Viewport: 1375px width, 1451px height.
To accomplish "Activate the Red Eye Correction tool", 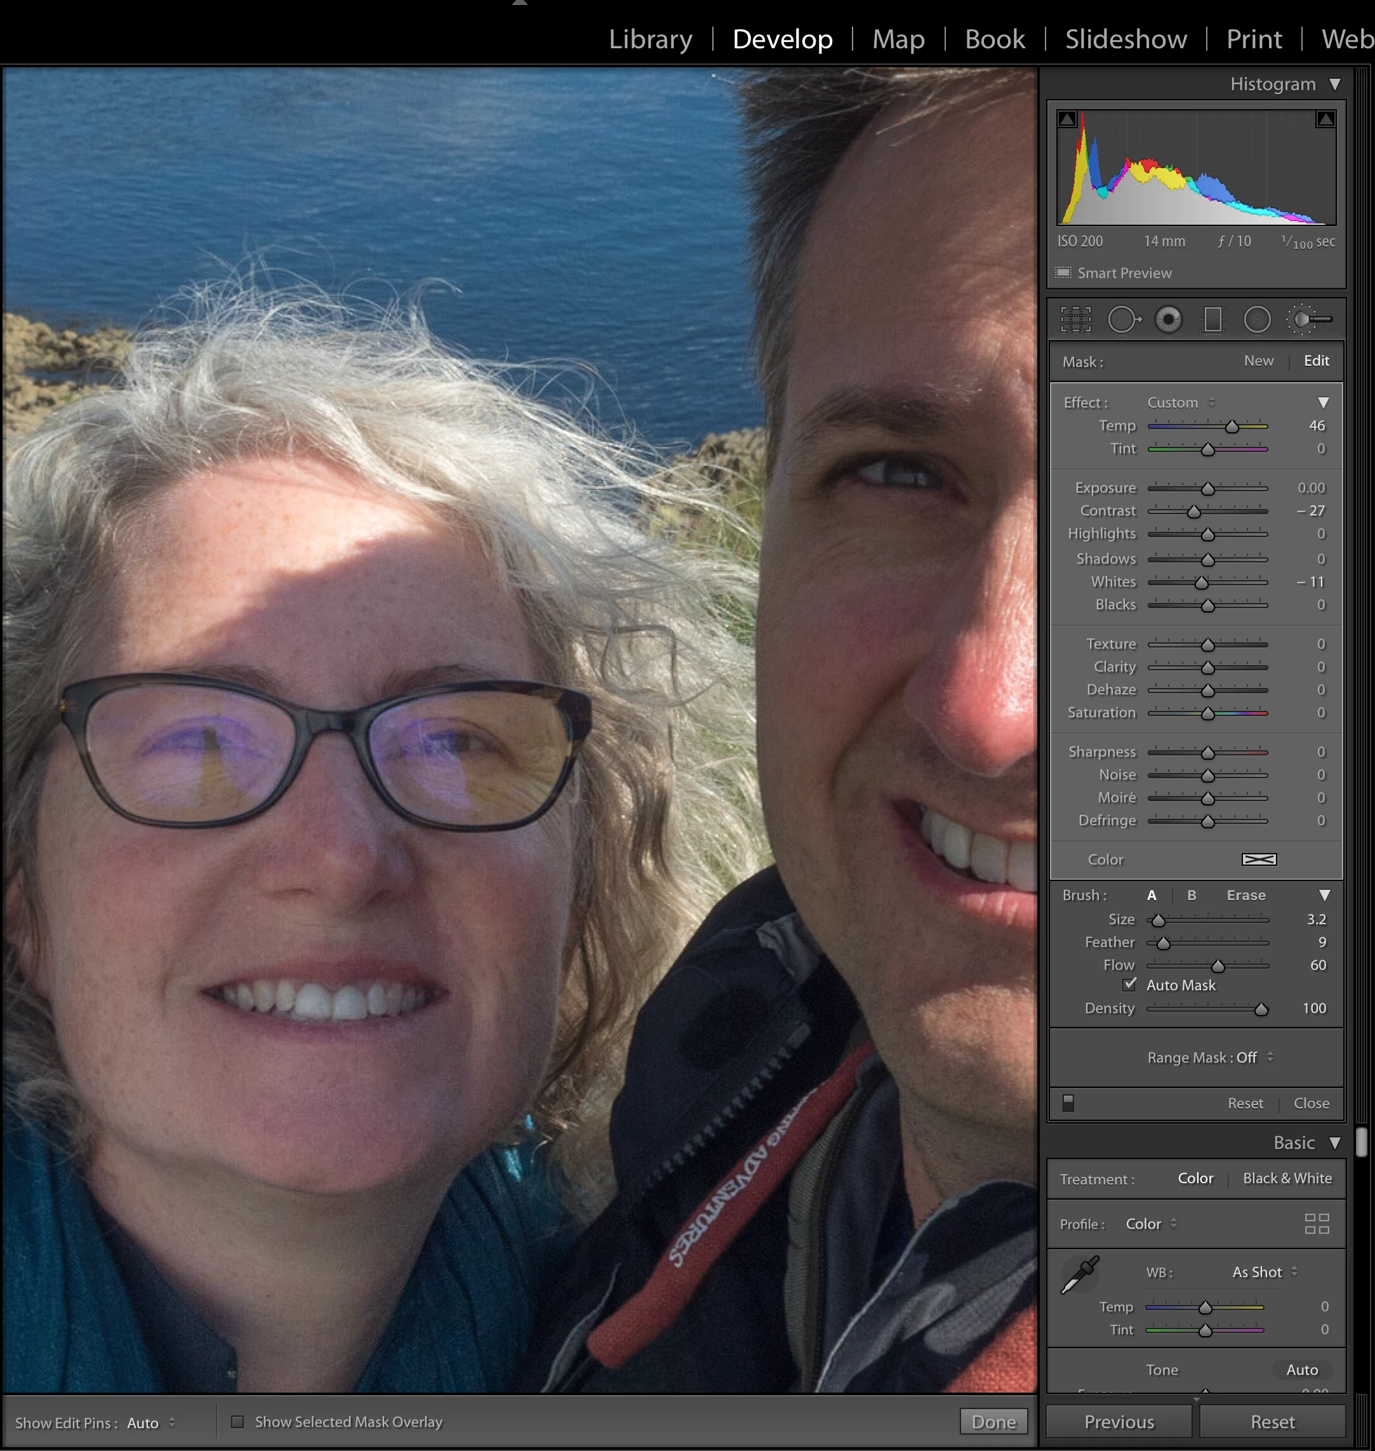I will [x=1168, y=319].
